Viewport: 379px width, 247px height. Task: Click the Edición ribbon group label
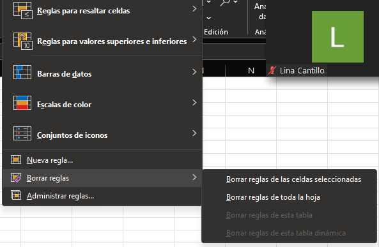(216, 32)
